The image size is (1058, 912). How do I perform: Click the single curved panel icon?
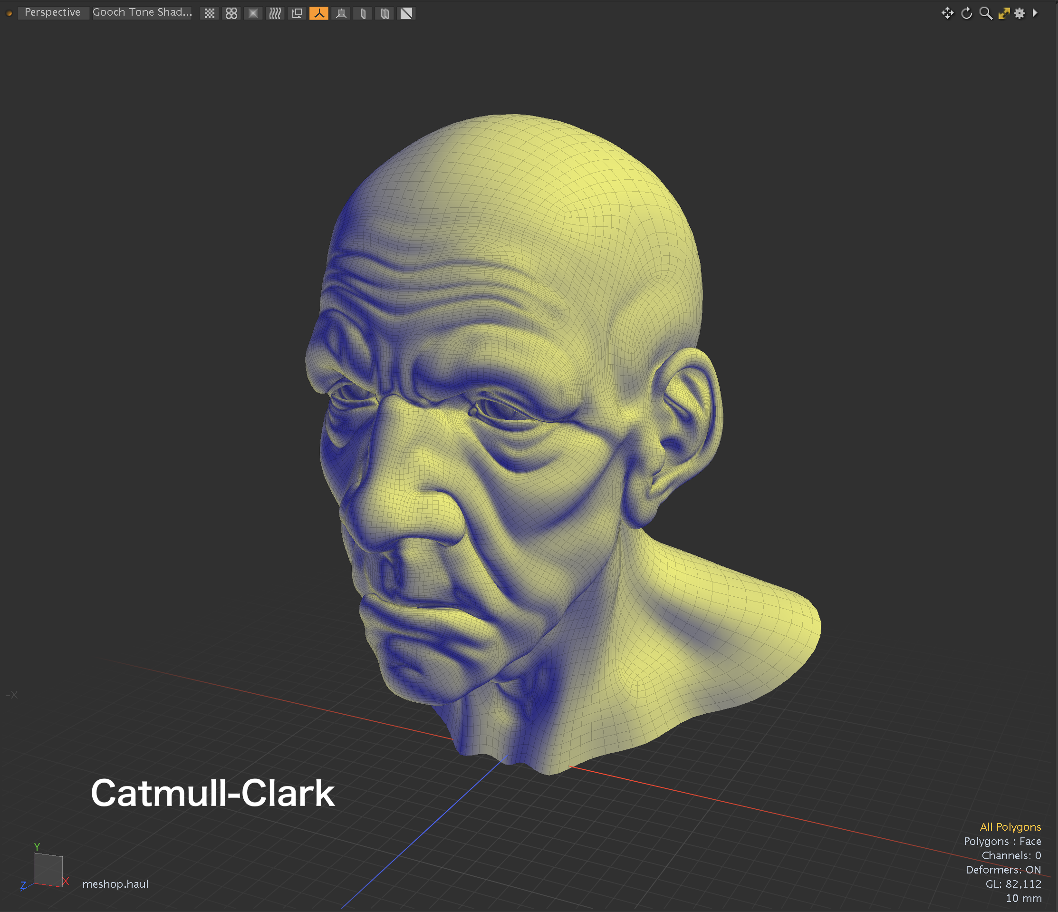pos(363,13)
